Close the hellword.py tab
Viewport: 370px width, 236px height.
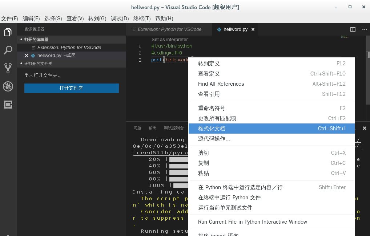tap(253, 29)
